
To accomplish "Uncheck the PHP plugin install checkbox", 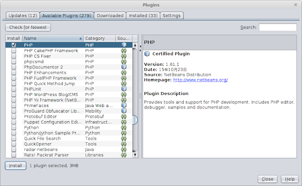I will point(14,45).
